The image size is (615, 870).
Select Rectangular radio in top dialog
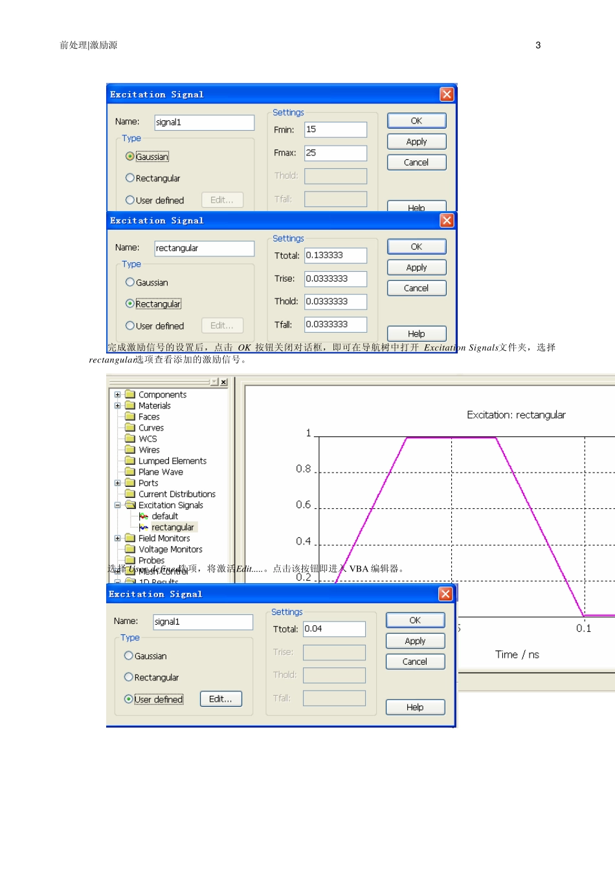click(x=130, y=178)
